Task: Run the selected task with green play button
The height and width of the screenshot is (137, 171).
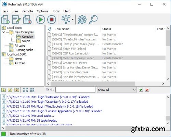Action: click(x=41, y=20)
